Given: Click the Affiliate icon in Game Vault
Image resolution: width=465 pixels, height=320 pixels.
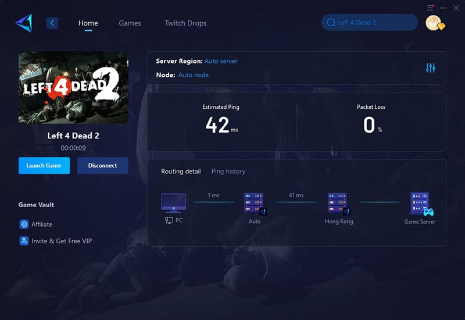Looking at the screenshot, I should coord(24,224).
